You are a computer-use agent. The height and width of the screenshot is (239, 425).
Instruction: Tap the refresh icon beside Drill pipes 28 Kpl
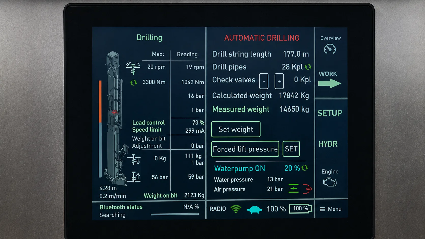coord(308,67)
